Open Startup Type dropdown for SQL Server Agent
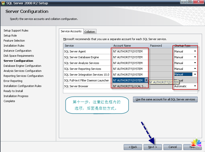Viewport: 205px width, 152px height. click(x=195, y=51)
